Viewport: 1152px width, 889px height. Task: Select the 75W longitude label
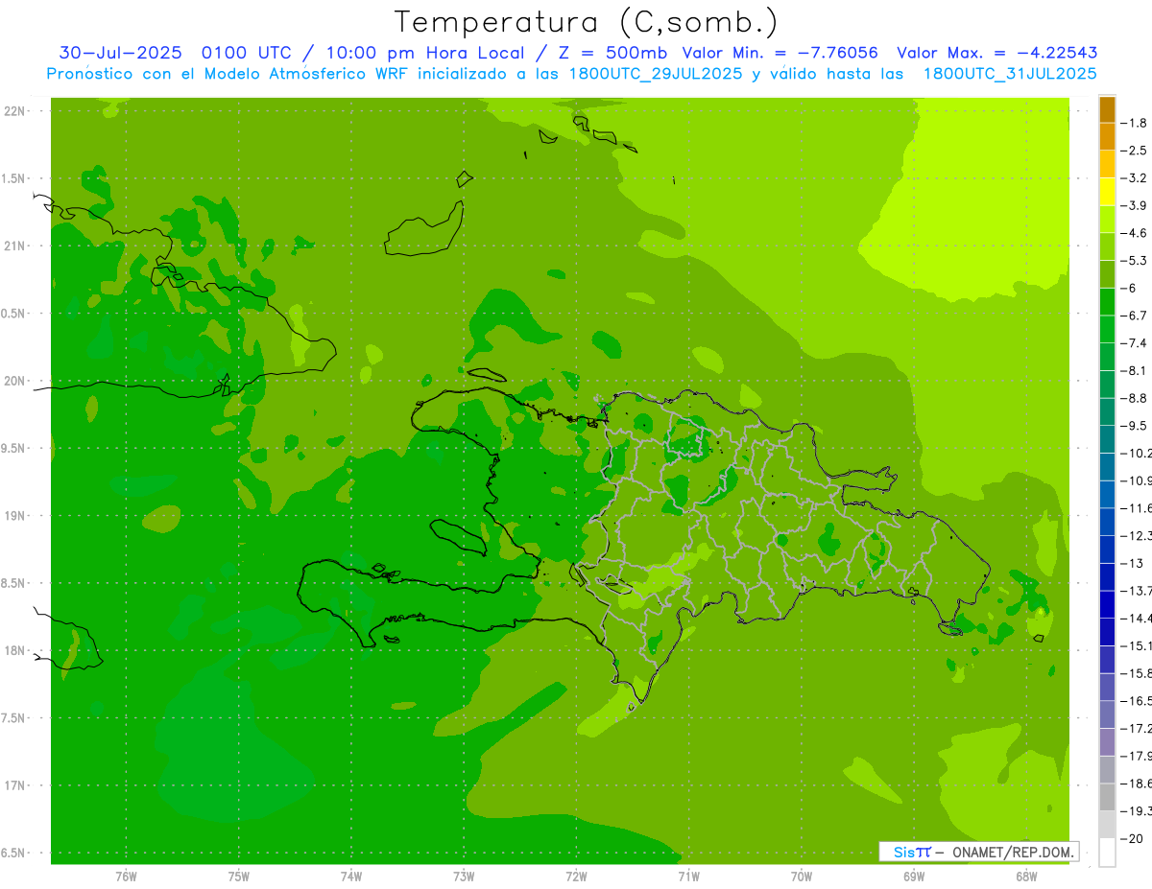click(x=239, y=877)
